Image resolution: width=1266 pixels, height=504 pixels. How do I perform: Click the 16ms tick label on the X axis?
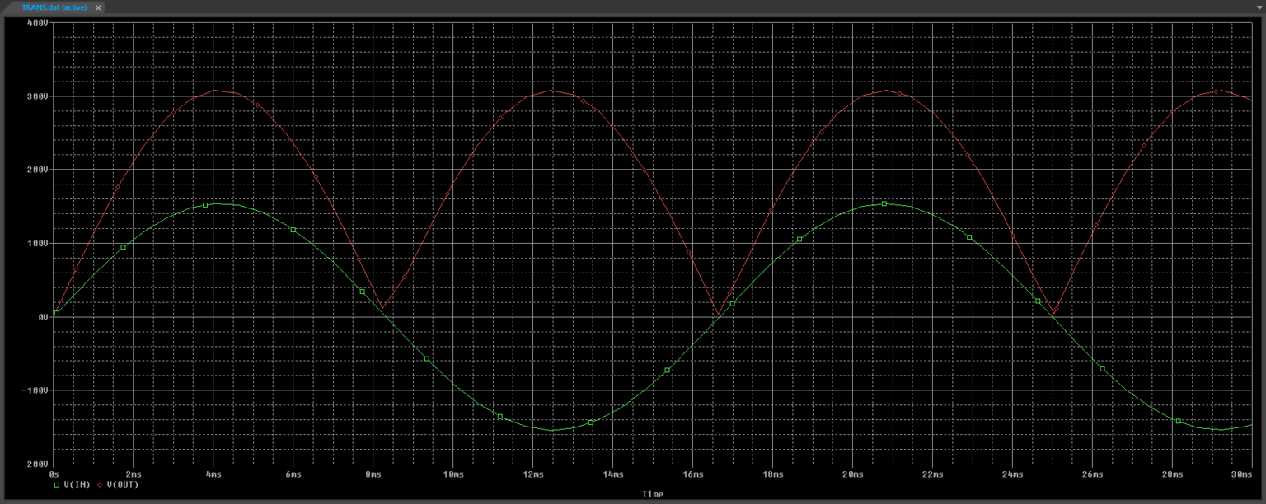pos(693,474)
